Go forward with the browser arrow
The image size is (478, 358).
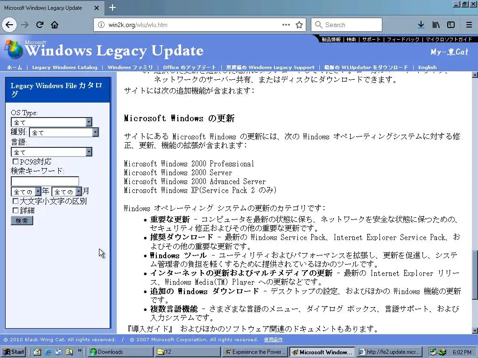pos(25,25)
